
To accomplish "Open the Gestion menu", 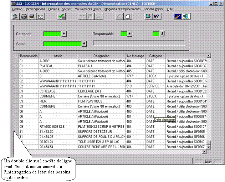I will point(17,9).
